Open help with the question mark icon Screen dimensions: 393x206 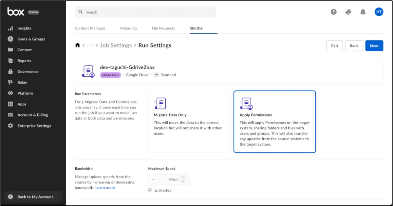click(333, 12)
